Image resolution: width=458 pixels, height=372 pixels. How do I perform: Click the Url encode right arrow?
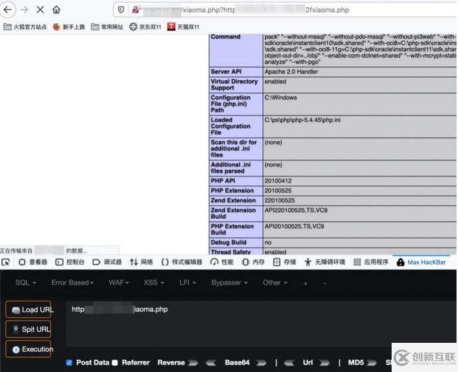(x=324, y=363)
